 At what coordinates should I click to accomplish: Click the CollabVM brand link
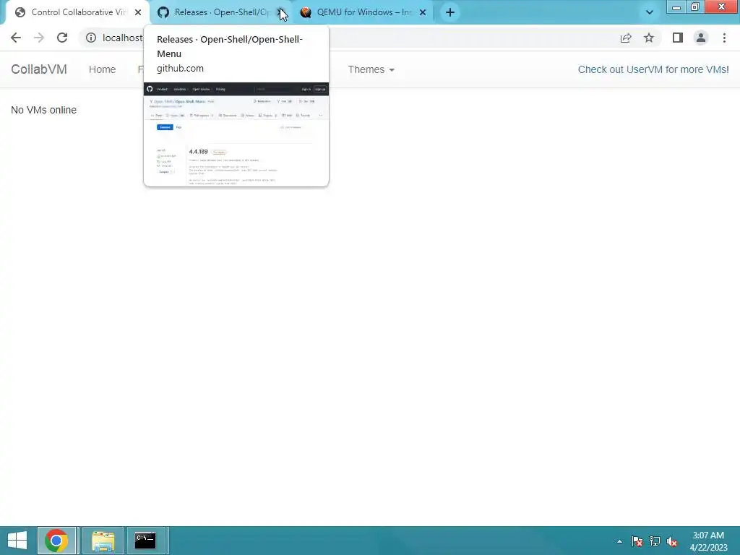39,69
